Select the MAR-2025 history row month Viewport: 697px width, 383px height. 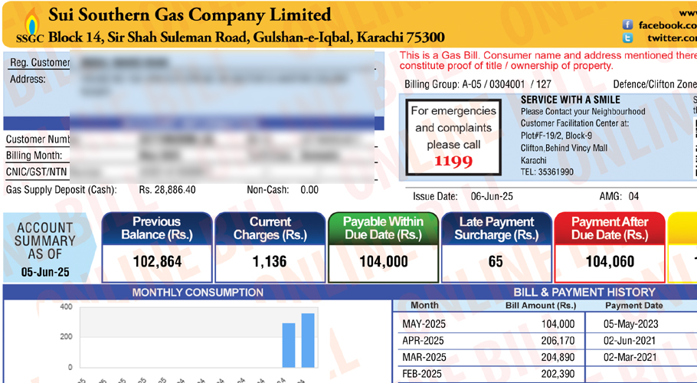[x=424, y=357]
